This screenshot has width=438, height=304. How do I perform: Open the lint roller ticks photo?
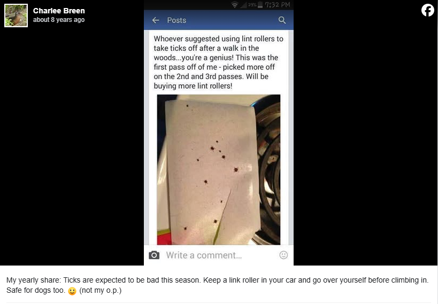tap(219, 170)
